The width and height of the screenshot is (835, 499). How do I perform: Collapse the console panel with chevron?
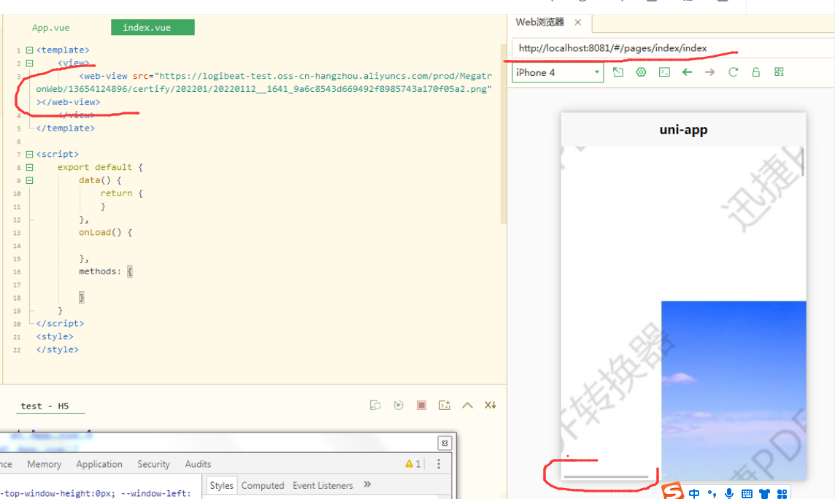(x=468, y=406)
